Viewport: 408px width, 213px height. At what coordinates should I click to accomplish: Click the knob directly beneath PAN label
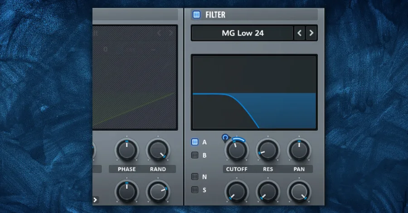(299, 192)
